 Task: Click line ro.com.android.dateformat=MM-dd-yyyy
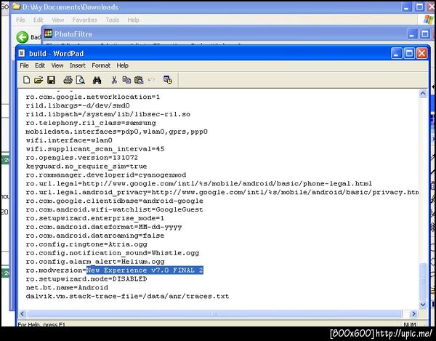(104, 227)
